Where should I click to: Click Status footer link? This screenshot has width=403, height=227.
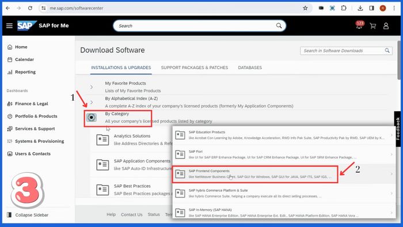pyautogui.click(x=154, y=214)
